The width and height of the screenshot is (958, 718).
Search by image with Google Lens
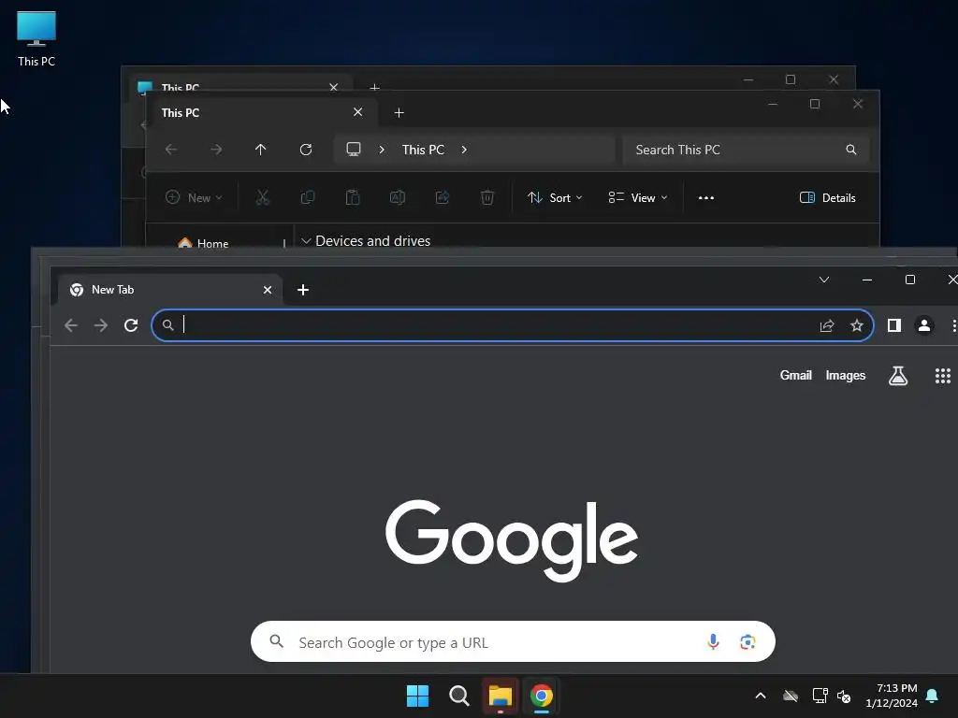tap(748, 641)
